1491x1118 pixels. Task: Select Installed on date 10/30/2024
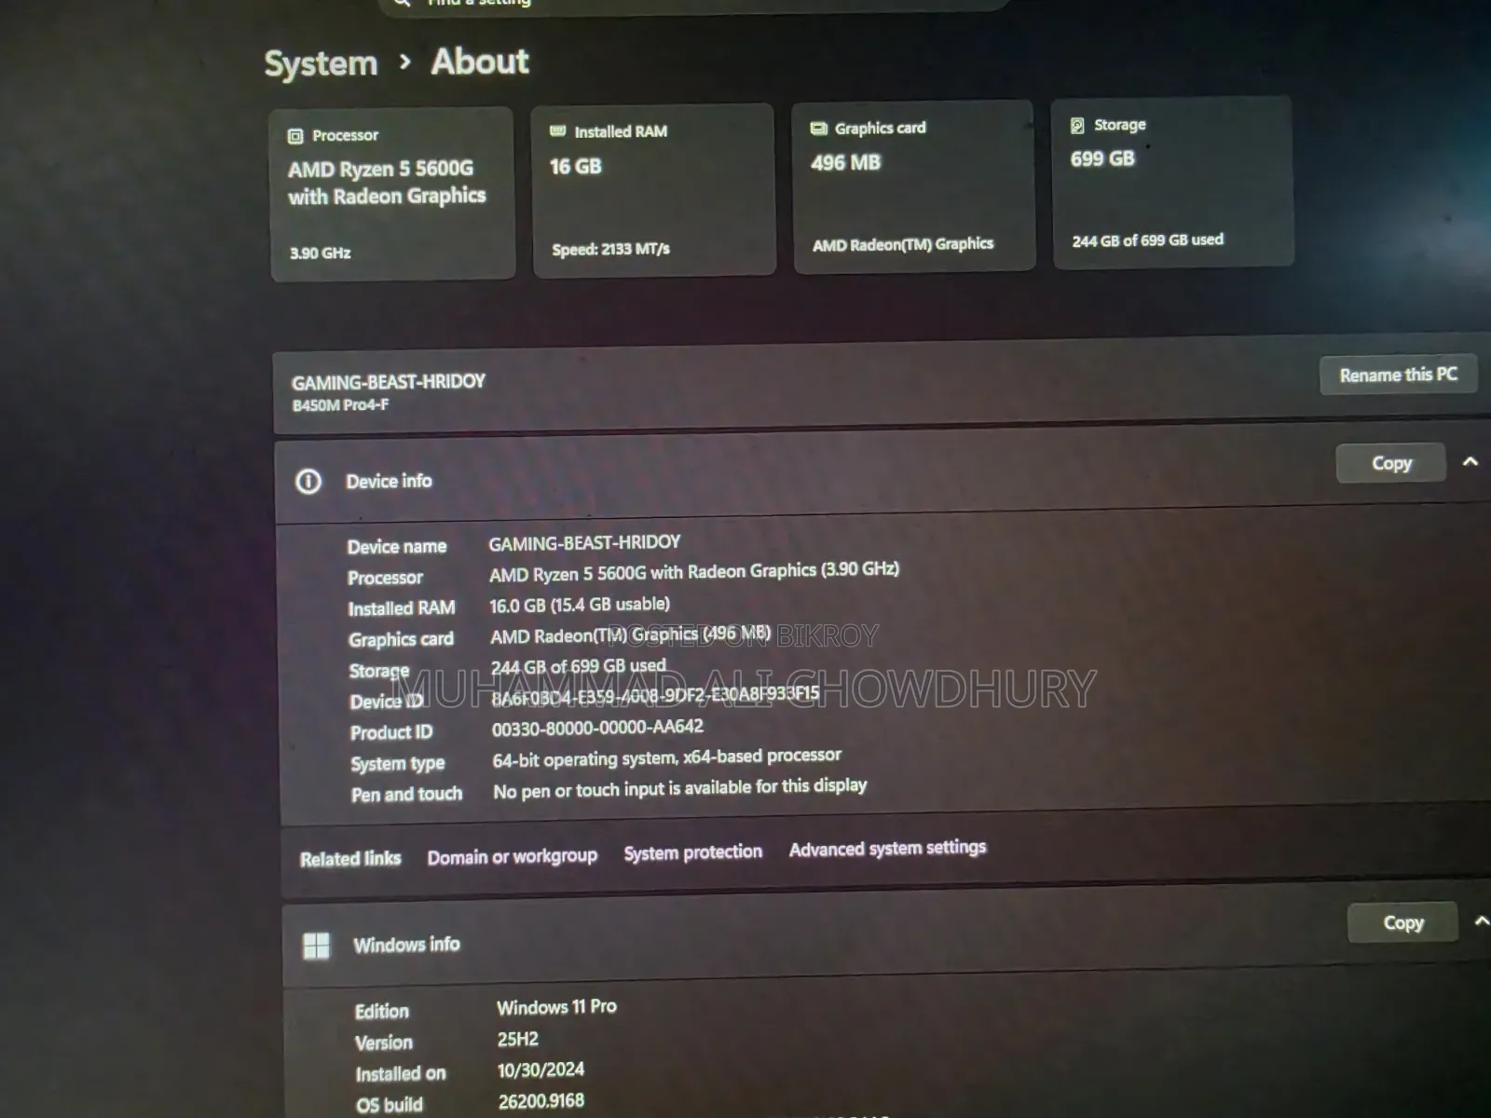[540, 1070]
